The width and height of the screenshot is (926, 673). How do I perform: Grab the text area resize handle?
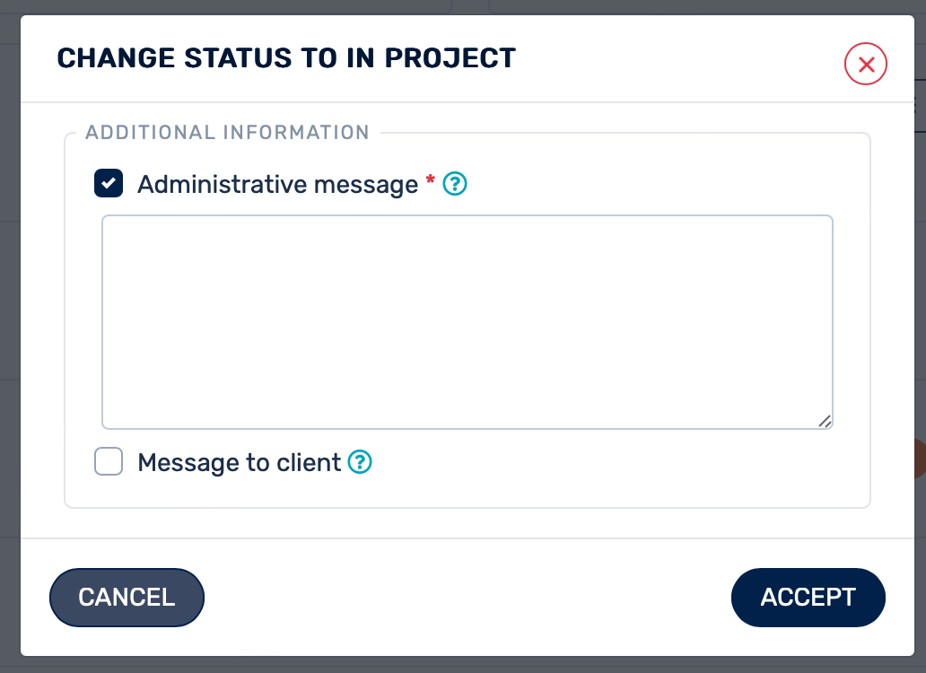point(825,421)
